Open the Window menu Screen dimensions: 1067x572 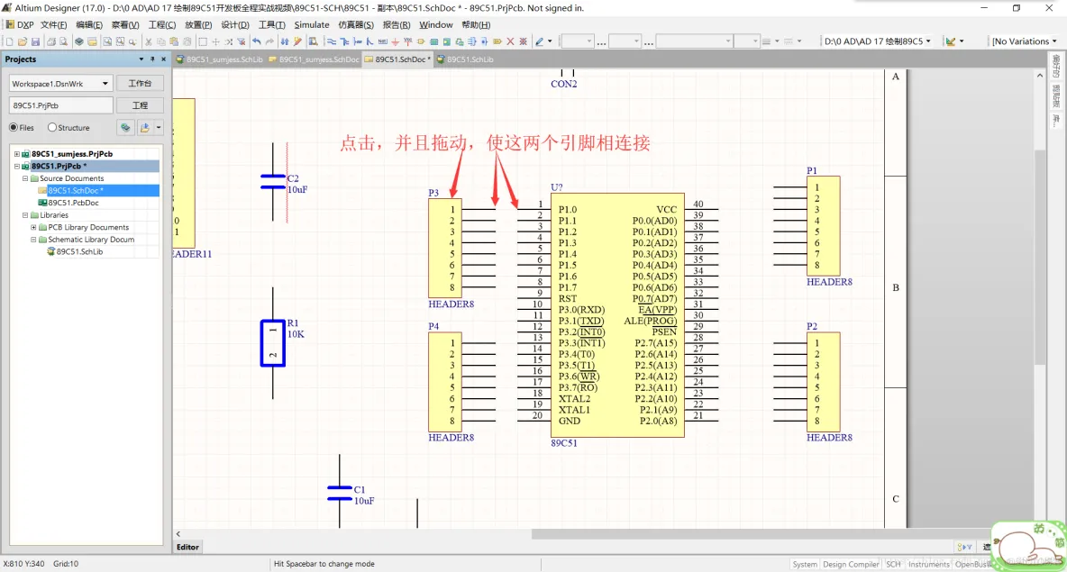click(435, 24)
